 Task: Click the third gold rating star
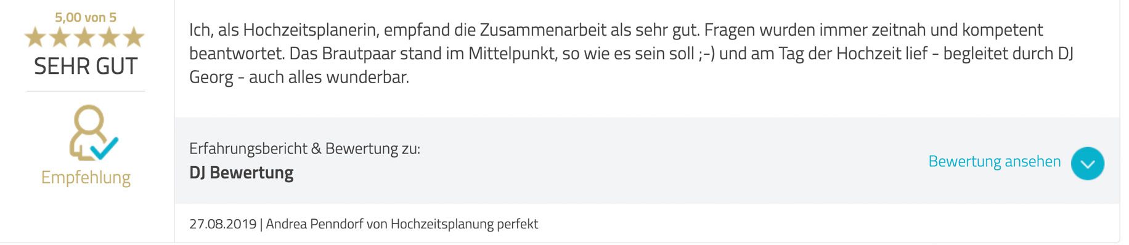[x=84, y=38]
